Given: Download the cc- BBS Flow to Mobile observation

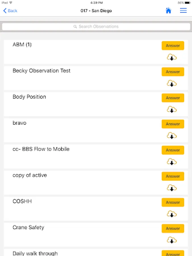Looking at the screenshot, I should tap(172, 162).
